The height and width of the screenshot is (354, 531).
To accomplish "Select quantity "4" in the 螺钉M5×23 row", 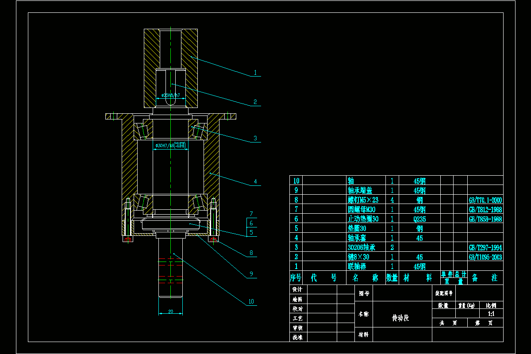I will click(392, 200).
